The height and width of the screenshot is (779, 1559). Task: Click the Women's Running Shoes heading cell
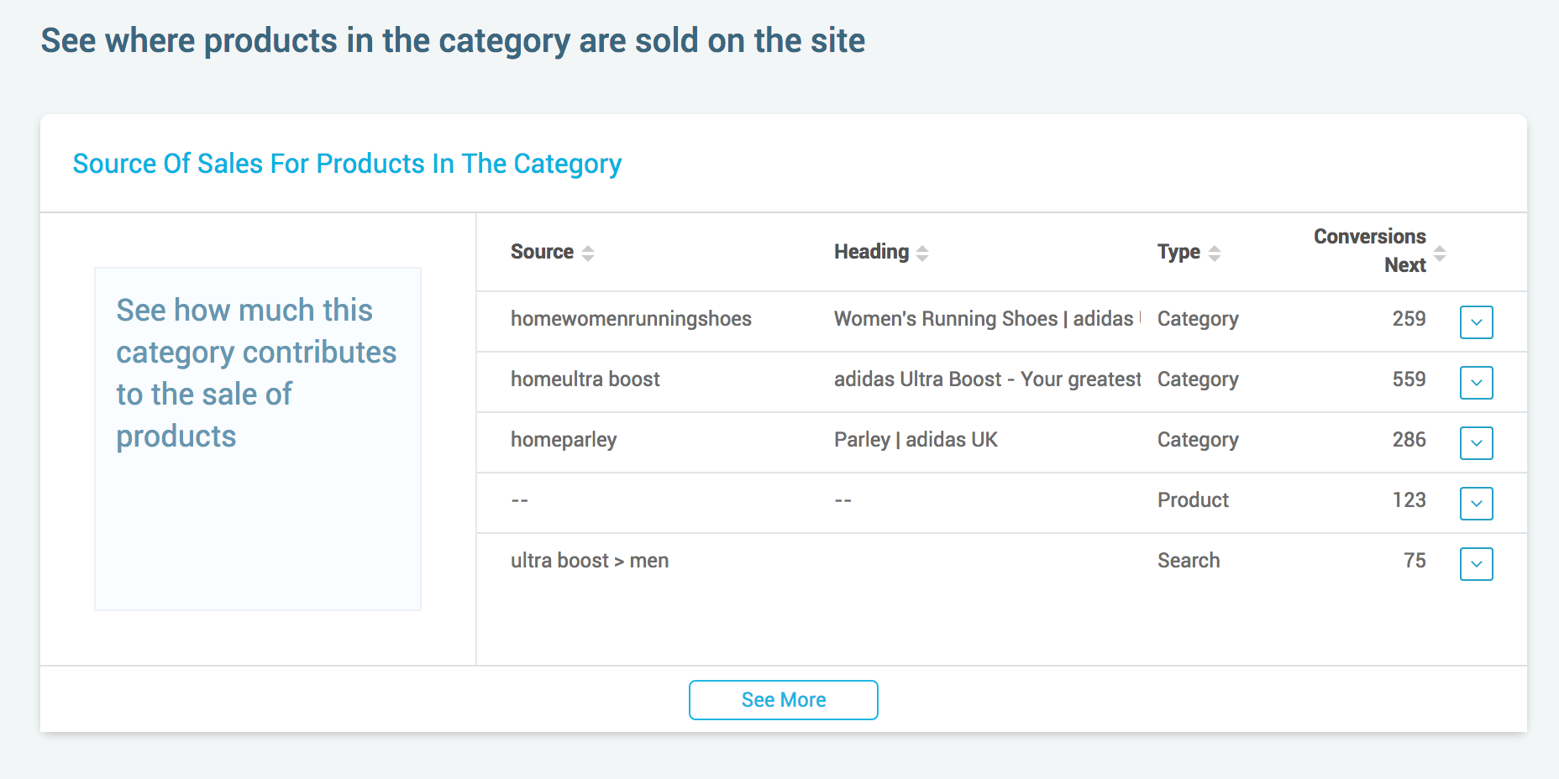coord(984,319)
